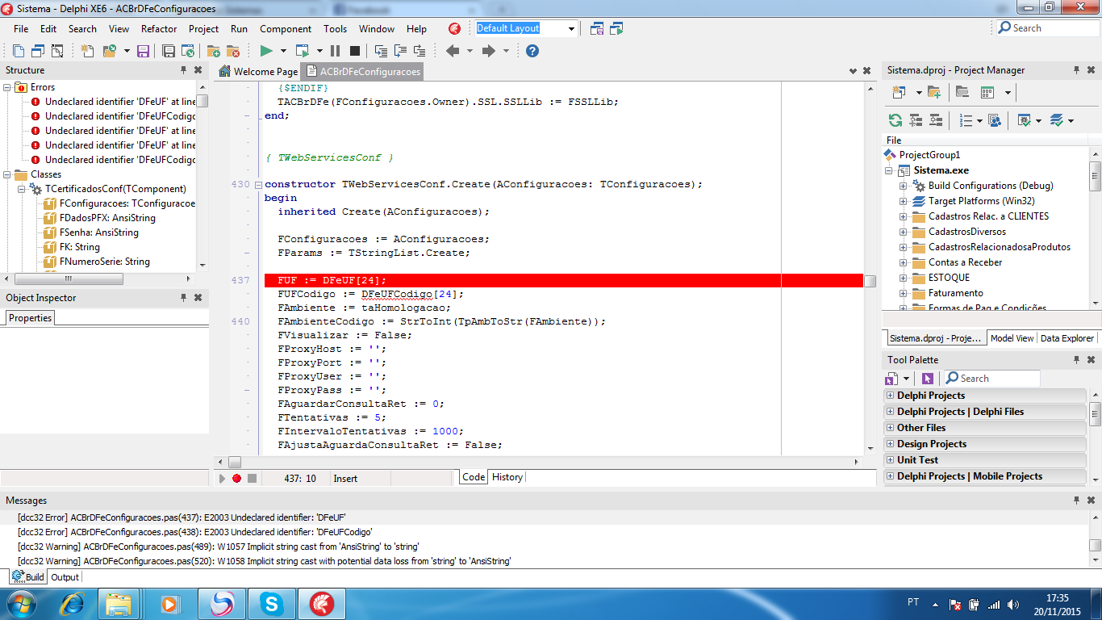Click the code editor vertical scrollbar thumb
Image resolution: width=1102 pixels, height=620 pixels.
tap(870, 281)
